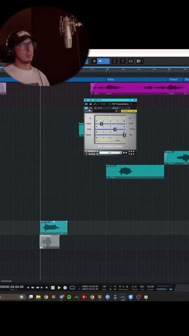Screen dimensions: 189x336
Task: Click the help question mark toolbar icon
Action: tap(122, 61)
